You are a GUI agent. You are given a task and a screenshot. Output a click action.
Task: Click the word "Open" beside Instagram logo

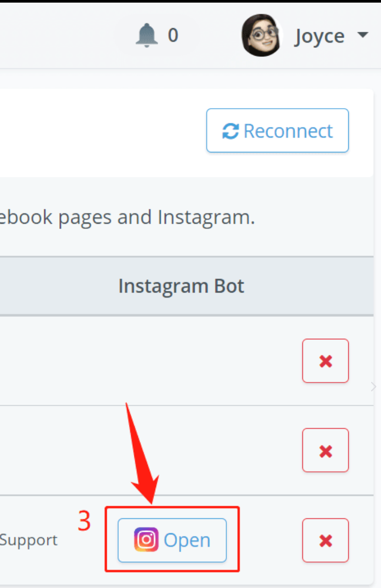(187, 540)
